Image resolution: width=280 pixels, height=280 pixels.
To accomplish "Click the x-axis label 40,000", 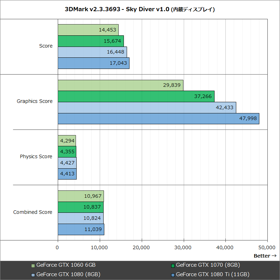I will point(225,247).
